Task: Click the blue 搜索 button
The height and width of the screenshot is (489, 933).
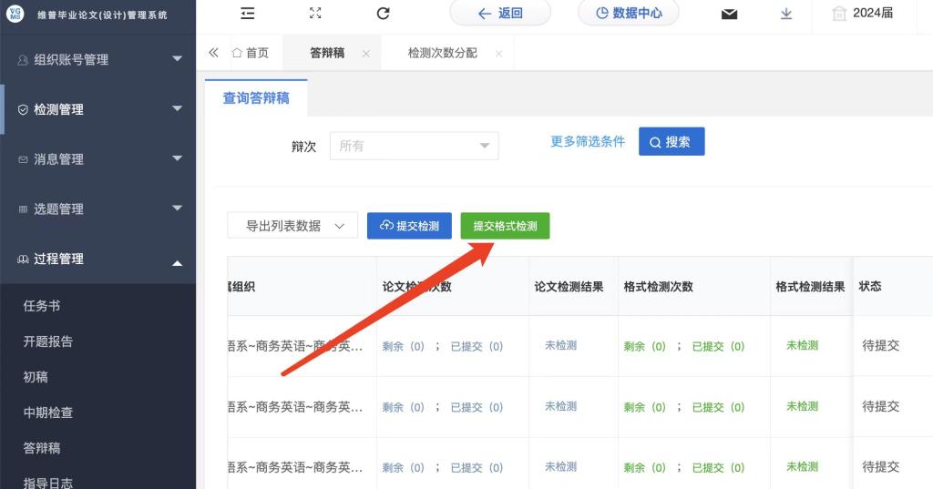Action: tap(672, 142)
